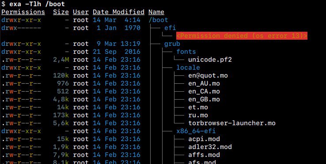Viewport: 326px width, 164px height.
Task: Click the en_CA.mo file name
Action: [204, 91]
